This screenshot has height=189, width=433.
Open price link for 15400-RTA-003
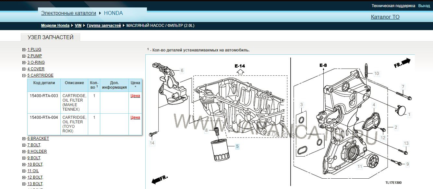pyautogui.click(x=135, y=96)
